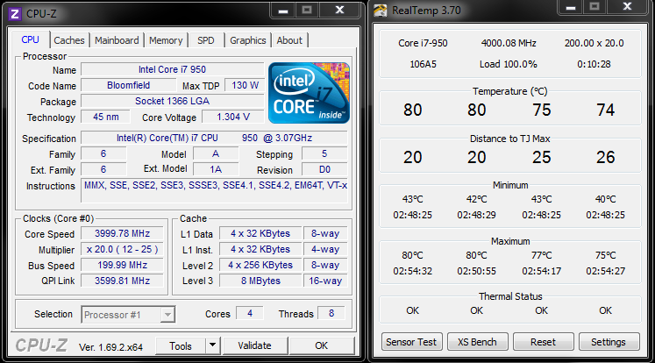
Task: Click the Bus Speed value '199.99 MHz'
Action: (122, 266)
